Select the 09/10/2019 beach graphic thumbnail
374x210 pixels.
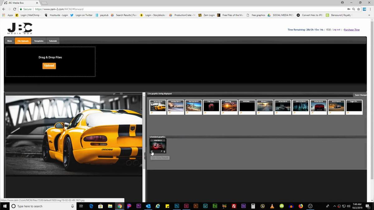click(194, 107)
